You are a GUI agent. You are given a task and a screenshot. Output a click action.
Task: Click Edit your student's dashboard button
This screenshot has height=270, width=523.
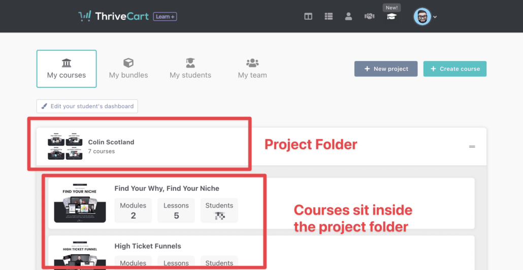coord(87,107)
